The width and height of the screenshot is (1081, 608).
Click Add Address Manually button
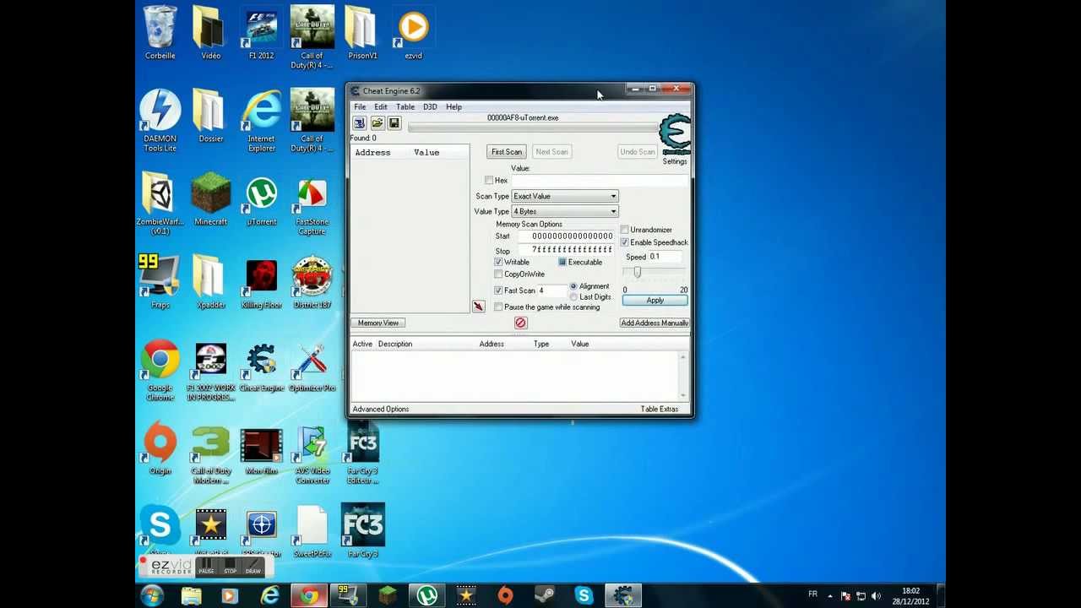(655, 323)
